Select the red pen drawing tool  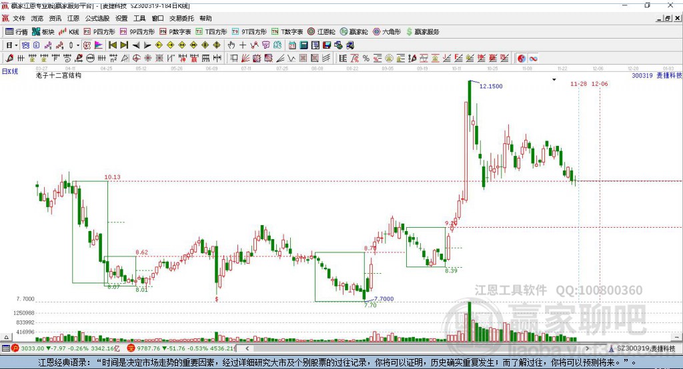pyautogui.click(x=9, y=58)
